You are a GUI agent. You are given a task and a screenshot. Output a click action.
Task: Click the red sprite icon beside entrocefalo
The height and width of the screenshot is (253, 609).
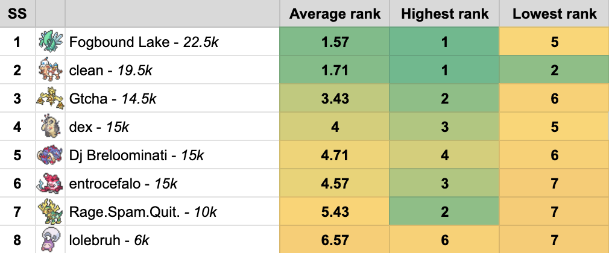pyautogui.click(x=49, y=183)
